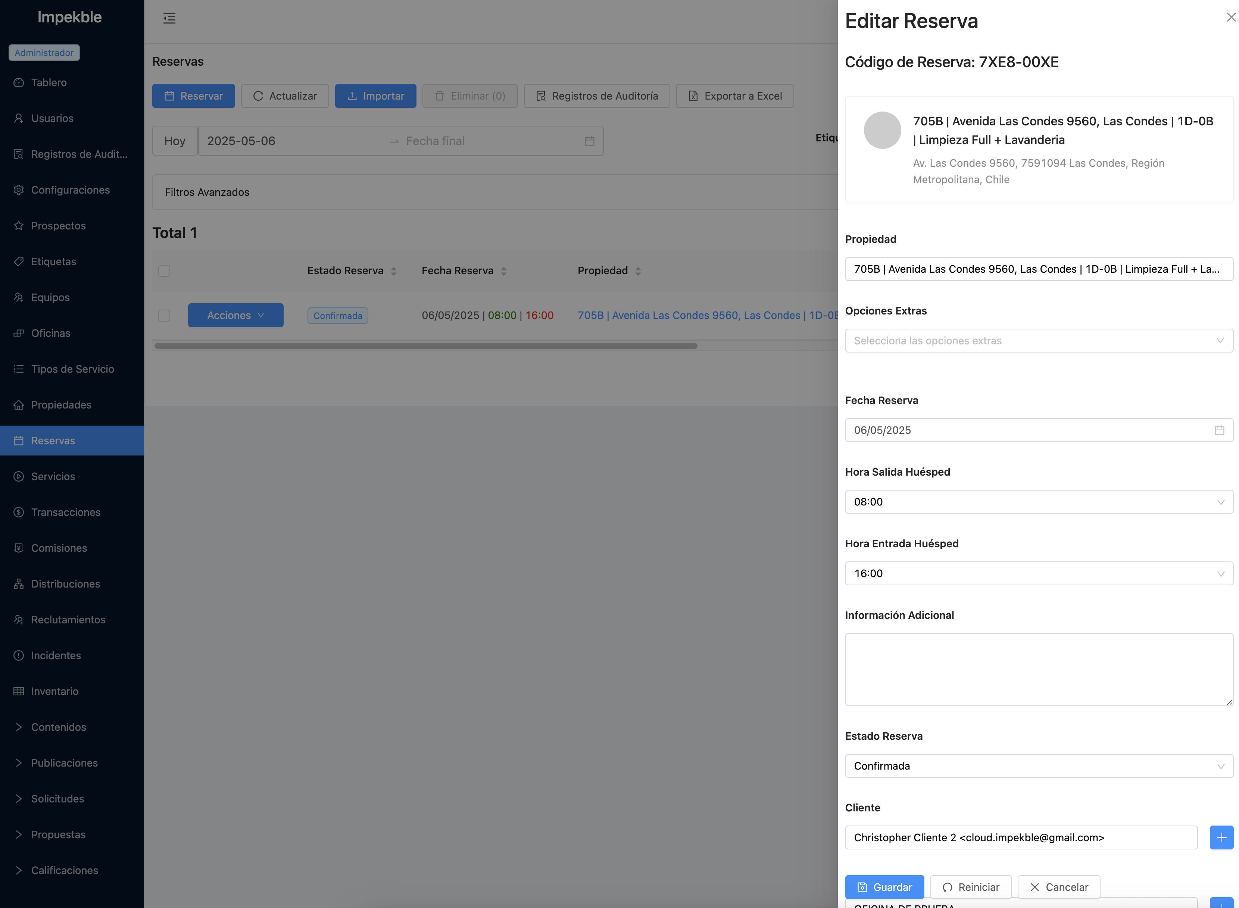The height and width of the screenshot is (908, 1239).
Task: Open the Hora Entrada Huésped time dropdown
Action: point(1039,573)
